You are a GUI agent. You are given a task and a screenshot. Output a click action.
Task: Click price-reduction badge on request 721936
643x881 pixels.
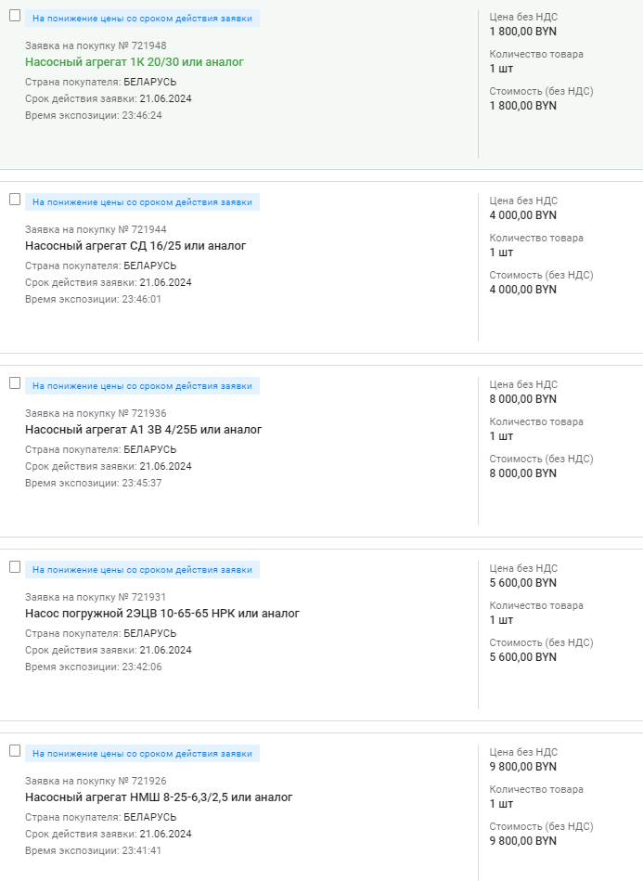(142, 385)
